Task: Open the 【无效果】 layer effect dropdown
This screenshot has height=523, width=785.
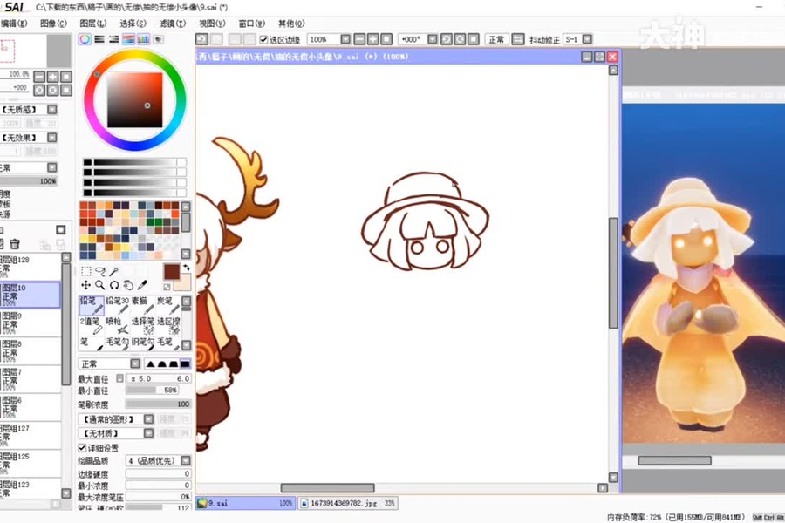Action: click(x=52, y=137)
